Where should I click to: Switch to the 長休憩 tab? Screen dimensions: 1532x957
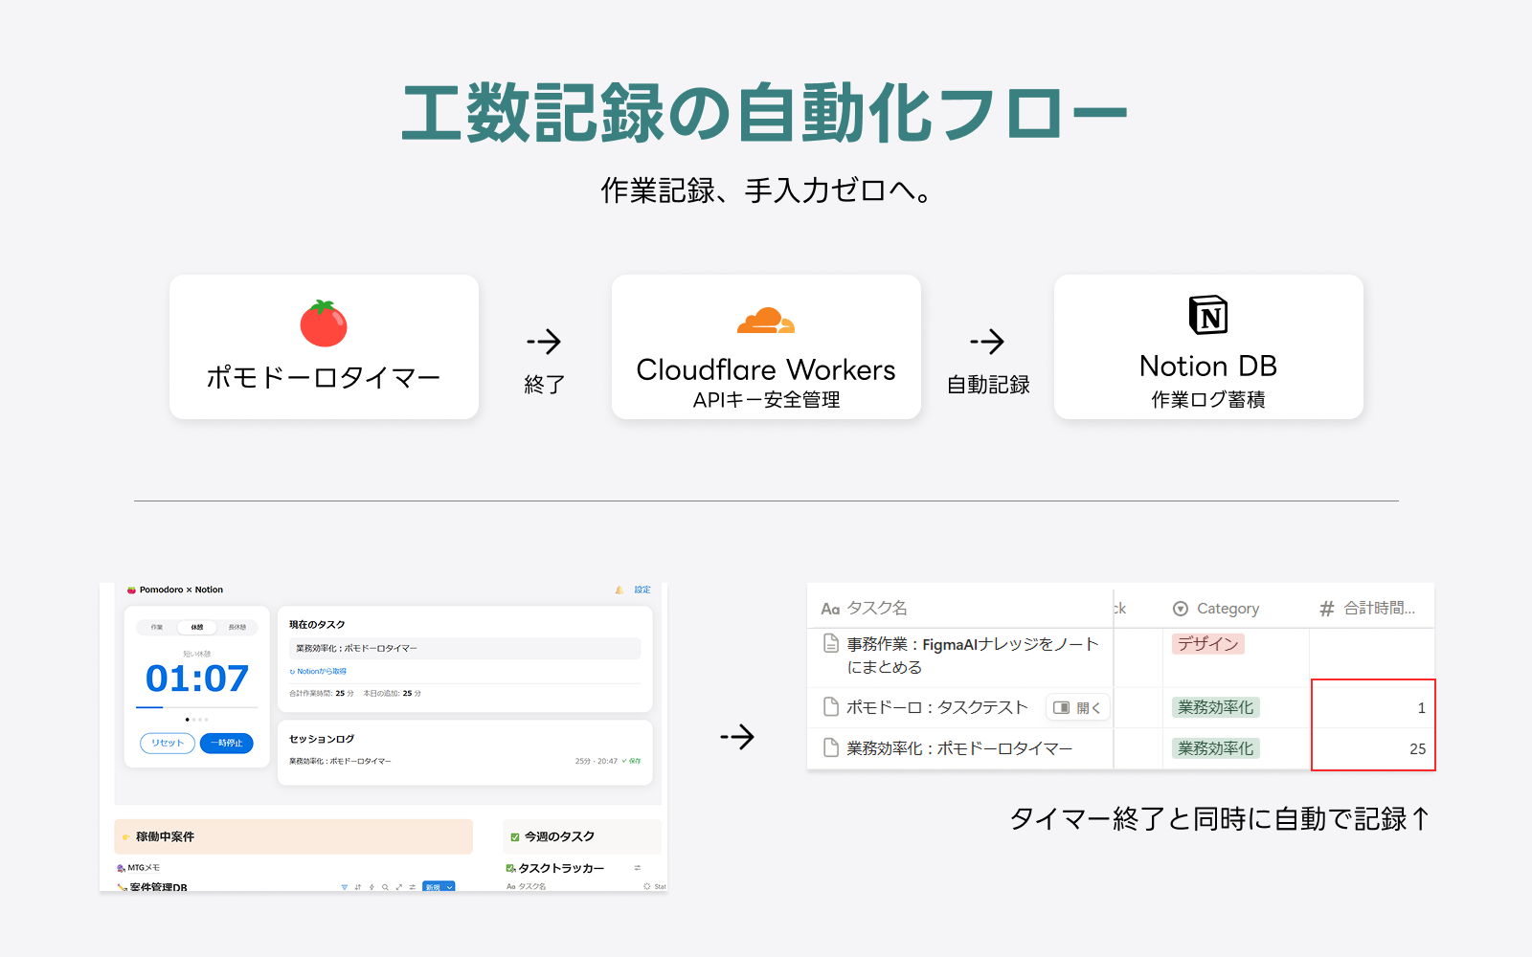tap(238, 628)
